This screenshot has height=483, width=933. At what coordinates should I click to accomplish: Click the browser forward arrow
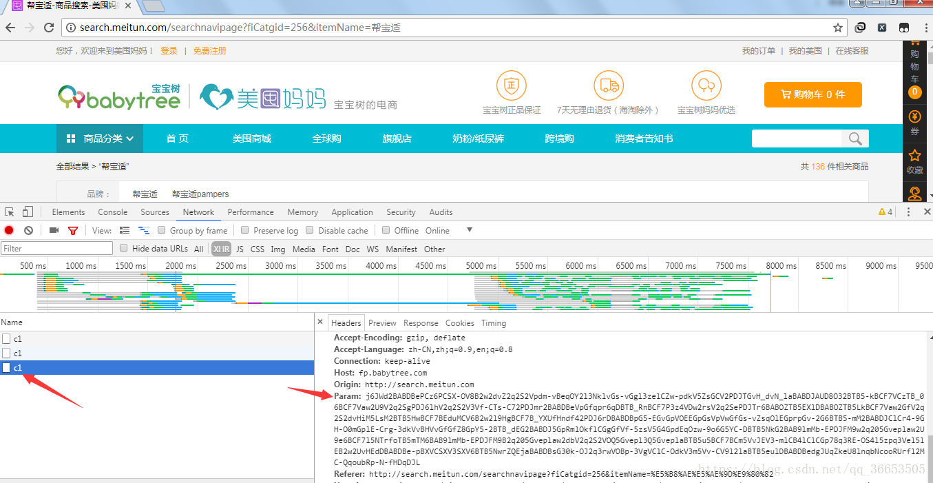coord(30,28)
